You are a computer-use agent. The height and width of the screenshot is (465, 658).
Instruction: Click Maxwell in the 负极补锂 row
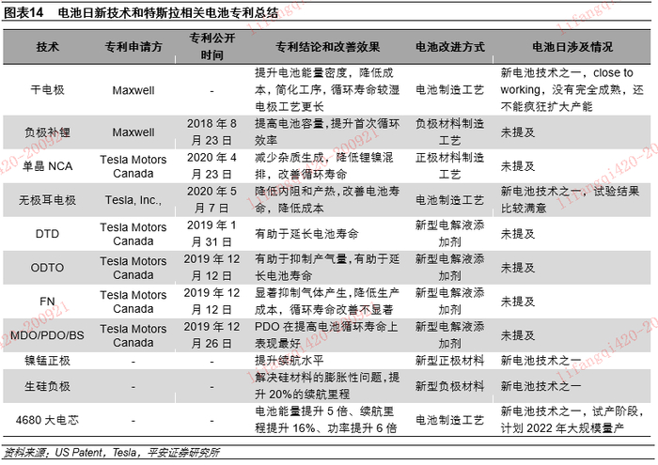click(x=133, y=132)
